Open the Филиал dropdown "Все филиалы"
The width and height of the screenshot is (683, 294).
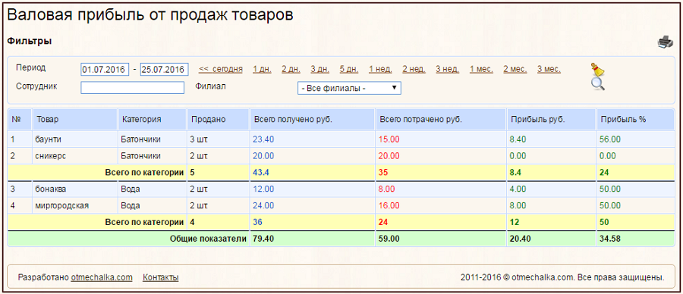pyautogui.click(x=349, y=89)
